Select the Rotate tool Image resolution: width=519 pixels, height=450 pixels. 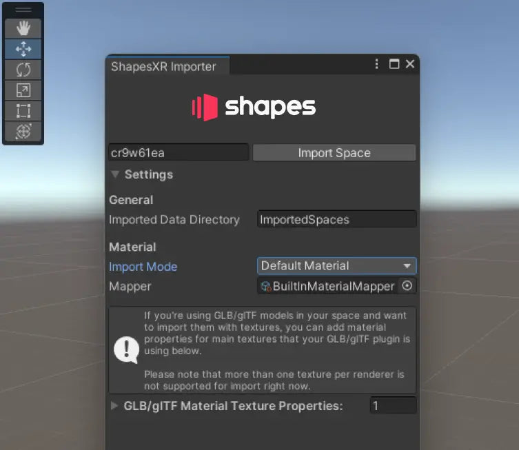pyautogui.click(x=23, y=70)
